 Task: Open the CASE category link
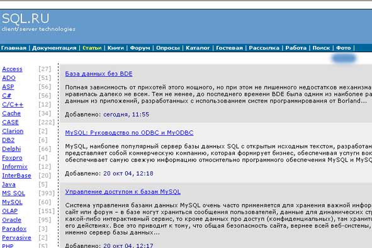pyautogui.click(x=10, y=122)
